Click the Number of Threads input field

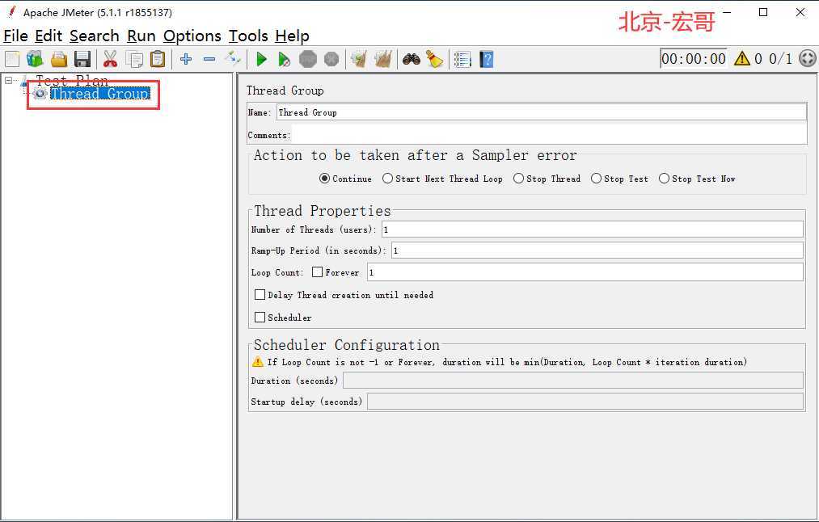(593, 229)
